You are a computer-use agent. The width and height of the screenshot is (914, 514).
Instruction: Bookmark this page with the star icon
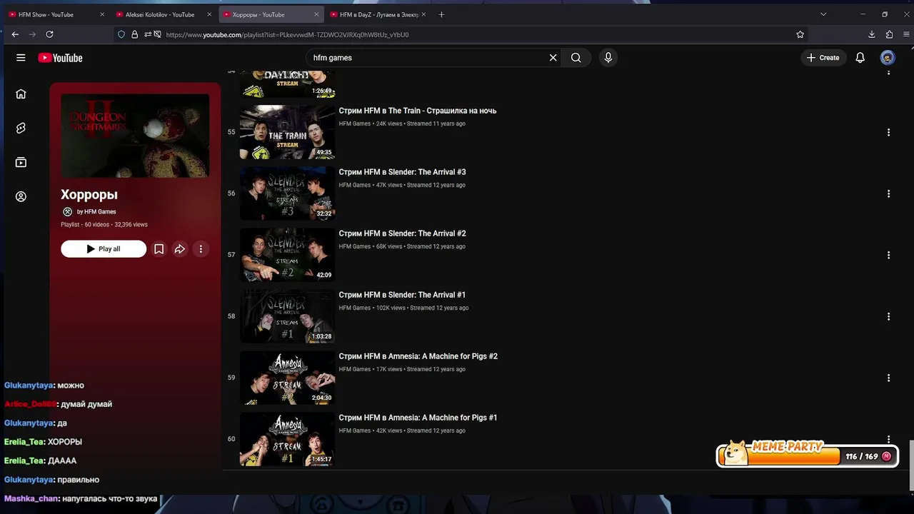coord(800,34)
